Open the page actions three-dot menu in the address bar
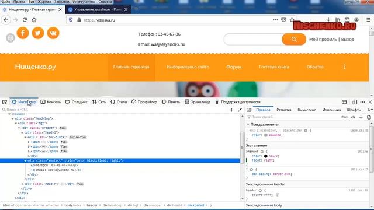374x210 pixels. pyautogui.click(x=275, y=20)
